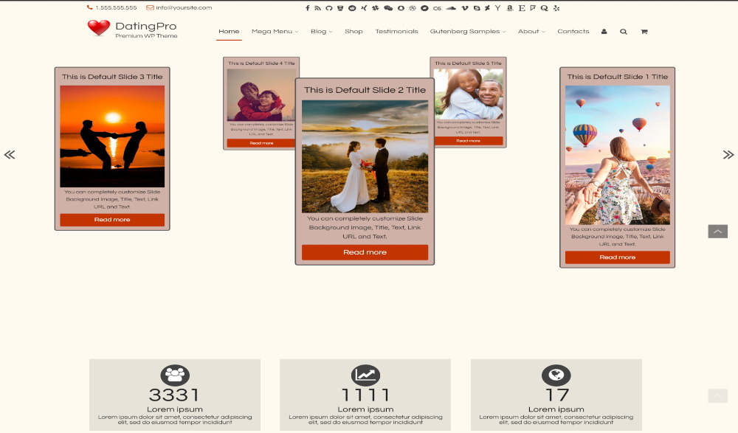Open the Foursquare social icon
This screenshot has height=433, width=738.
click(533, 8)
